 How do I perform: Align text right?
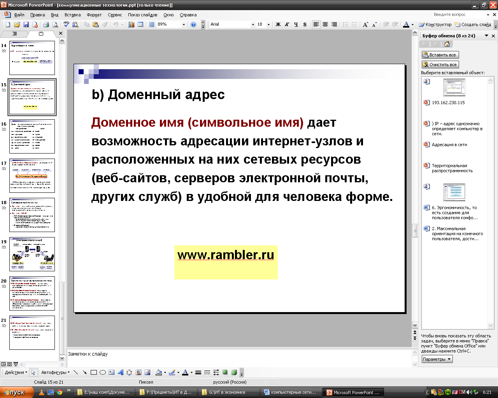[x=334, y=24]
